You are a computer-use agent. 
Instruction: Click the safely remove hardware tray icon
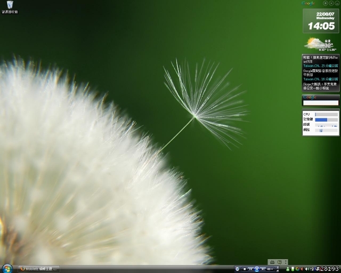tap(312, 269)
